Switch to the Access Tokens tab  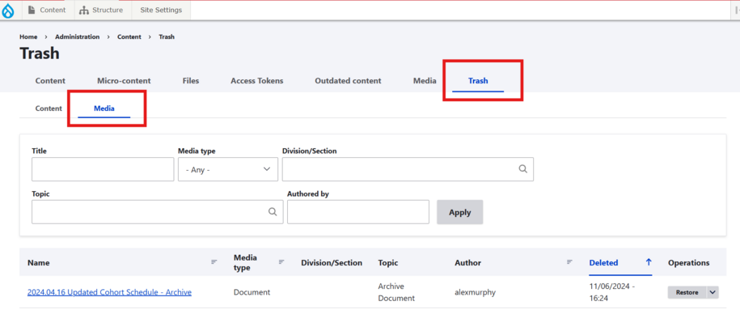pos(256,81)
